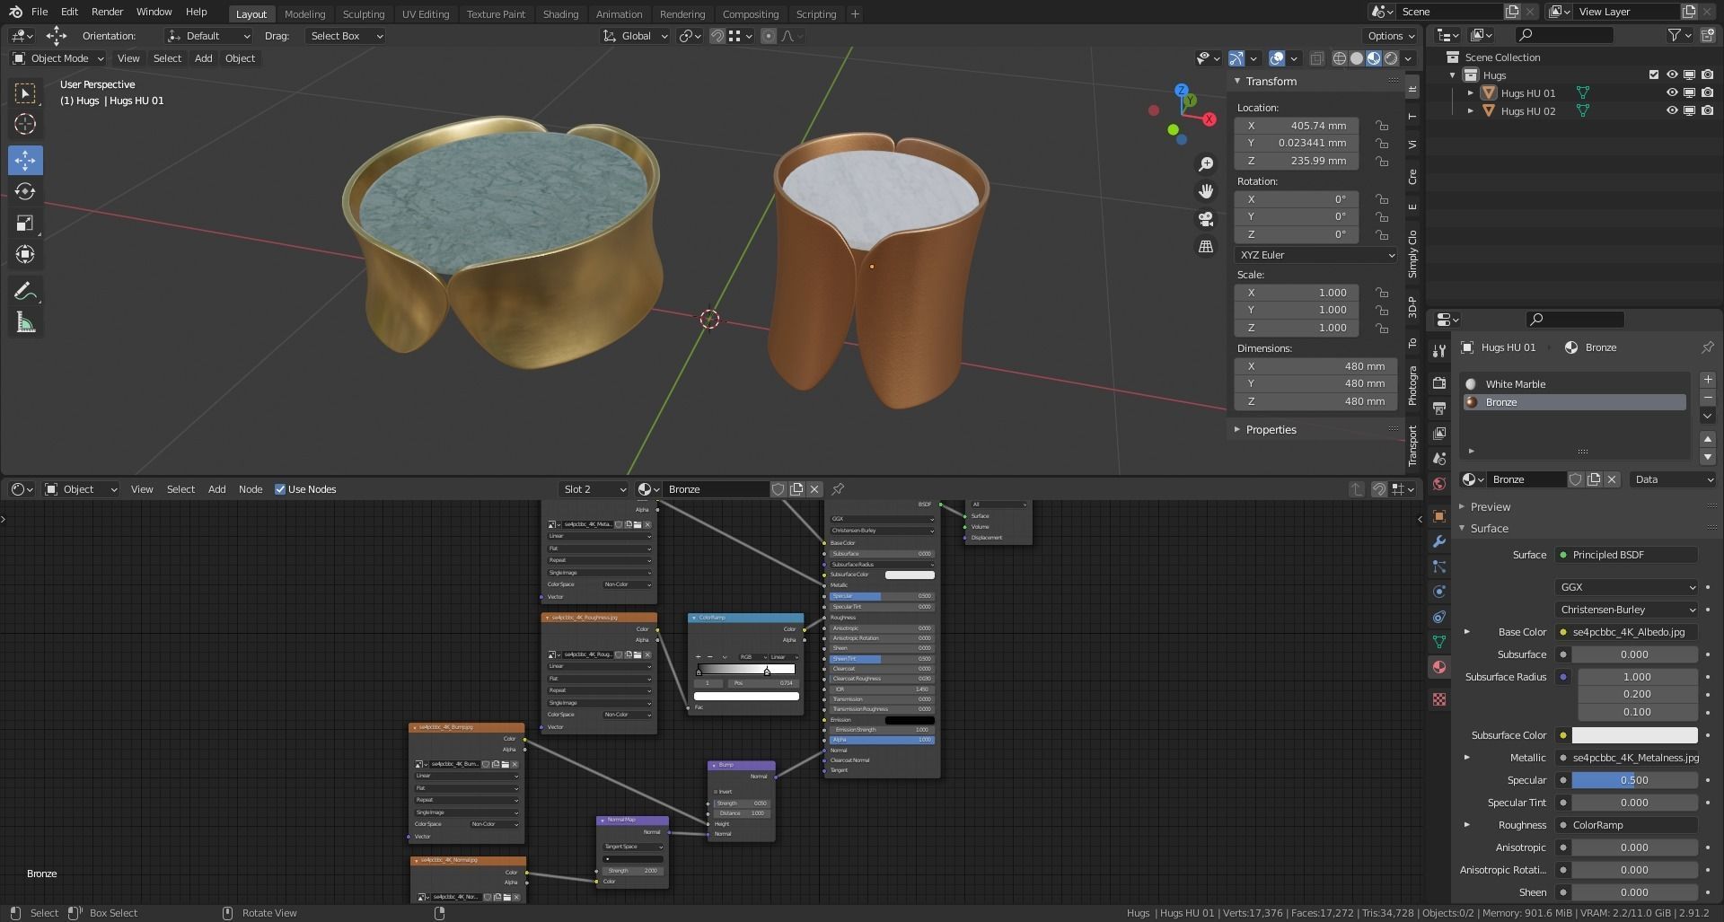
Task: Disable Hugs HU 01 in renders
Action: tap(1707, 92)
